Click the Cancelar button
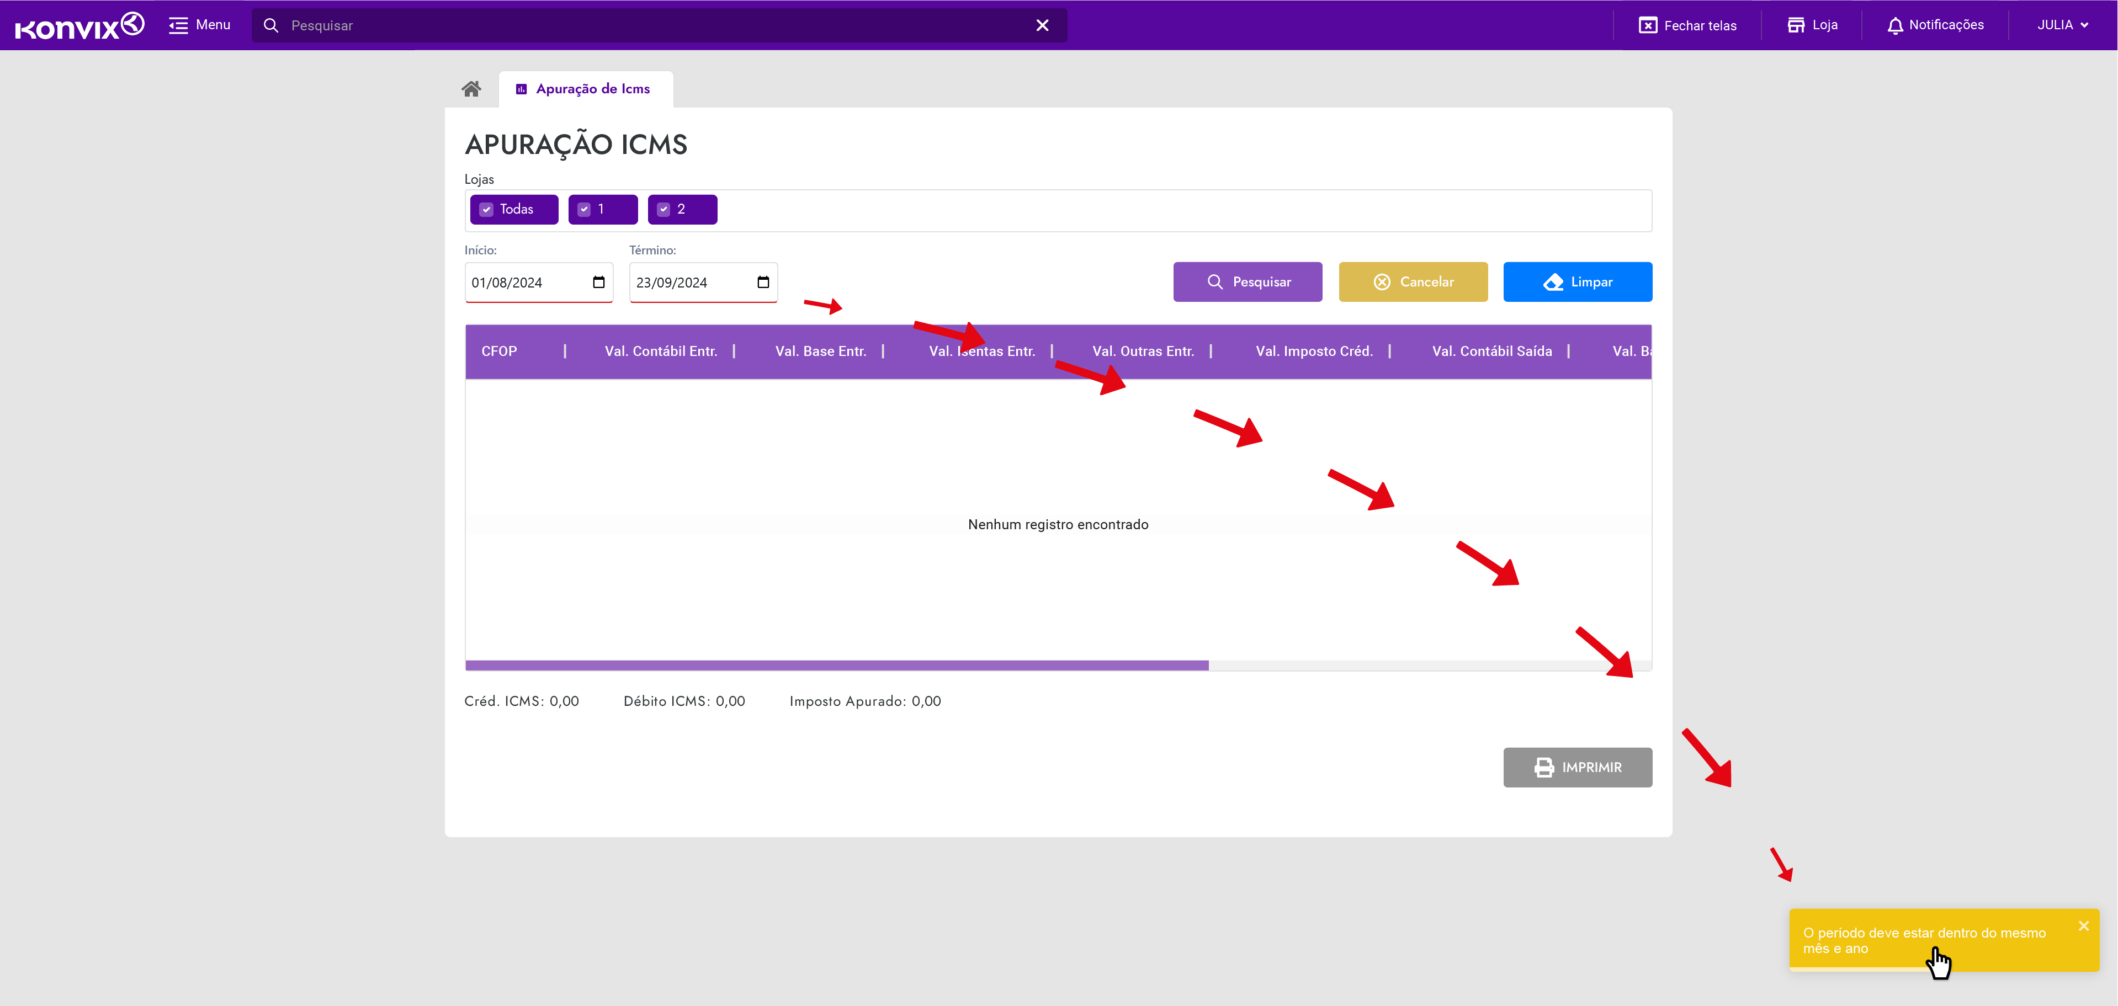 click(x=1413, y=282)
